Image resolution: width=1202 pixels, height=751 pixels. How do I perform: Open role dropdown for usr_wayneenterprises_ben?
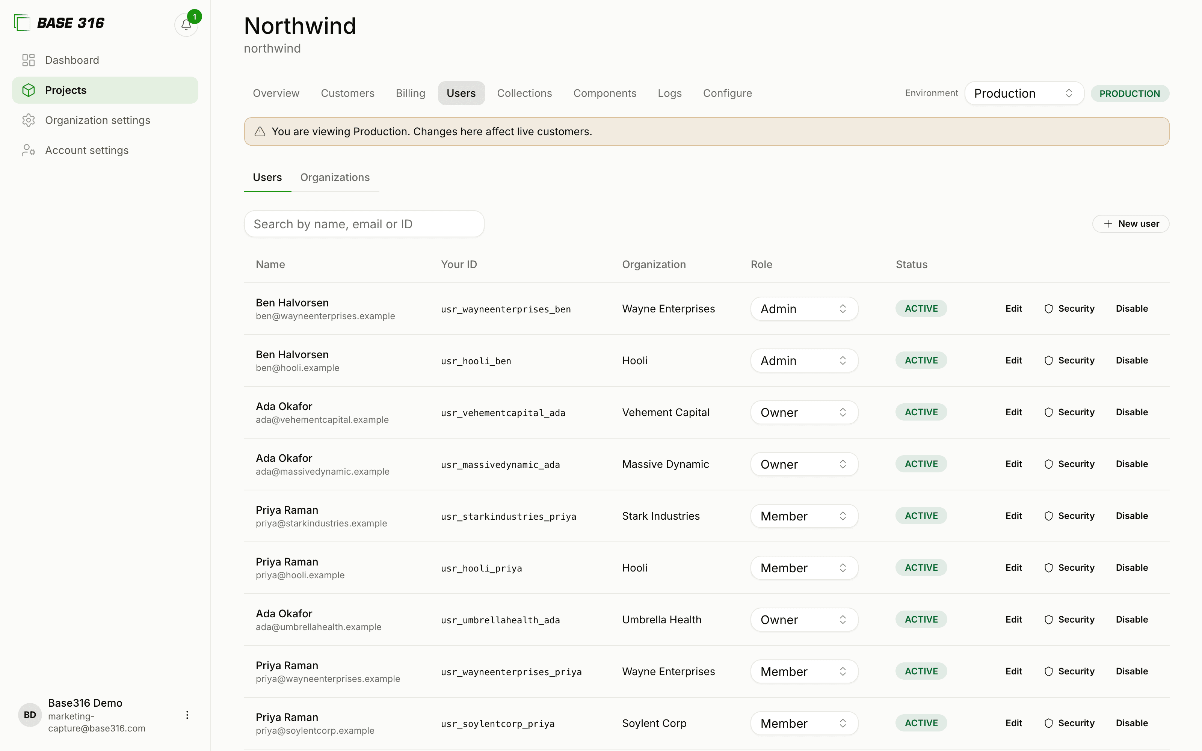click(x=804, y=309)
